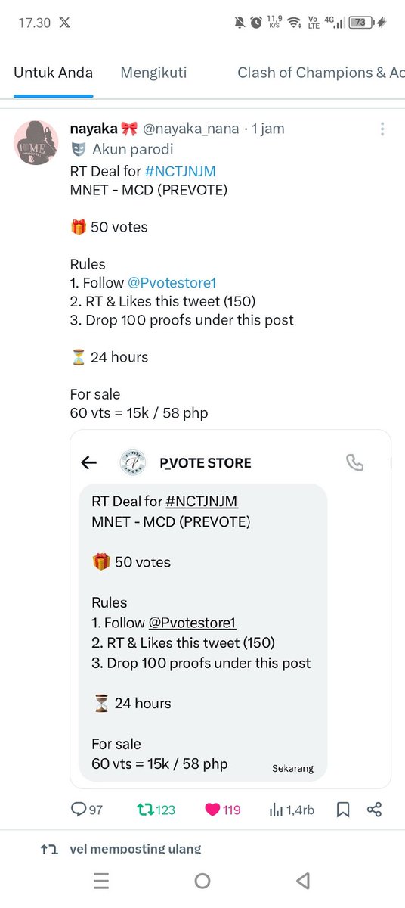The image size is (405, 908).
Task: Open the three-dot menu on nayaka's tweet
Action: click(382, 129)
